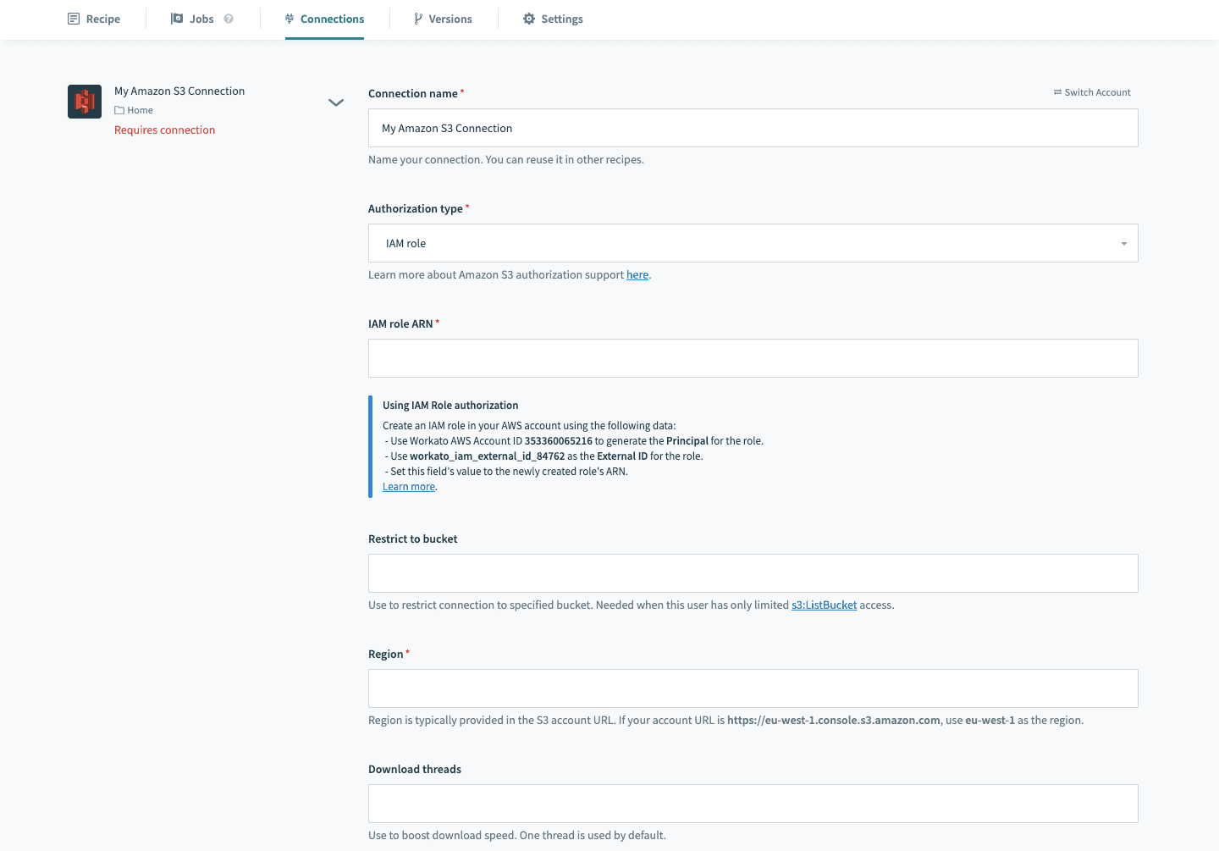
Task: Collapse the My Amazon S3 Connection chevron
Action: click(336, 102)
